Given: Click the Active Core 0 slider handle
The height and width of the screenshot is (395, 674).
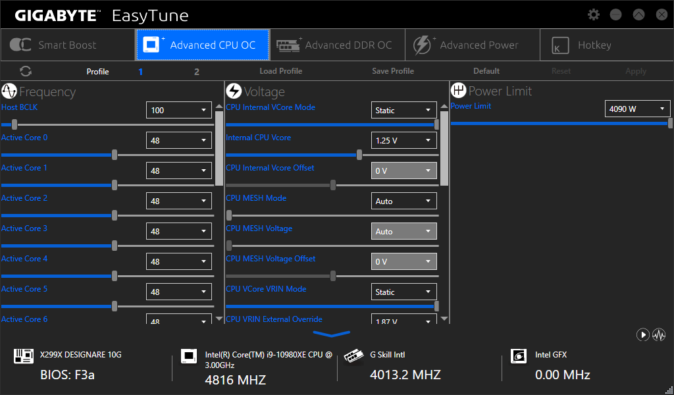Looking at the screenshot, I should 115,155.
